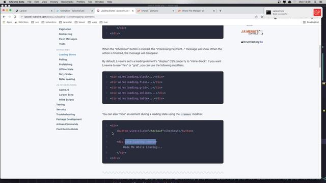Open Control Center from the menu bar
Viewport: 326px width, 183px height.
pos(320,2)
